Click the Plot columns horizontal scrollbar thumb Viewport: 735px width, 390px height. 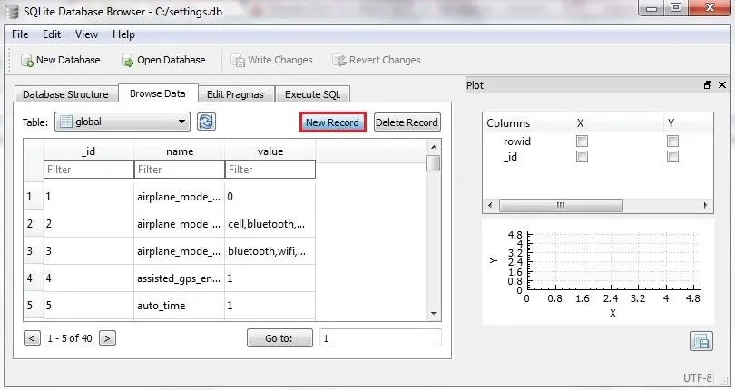pyautogui.click(x=561, y=205)
